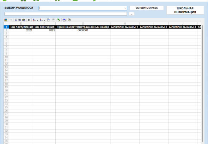
Task: Sort ascending with the A-Z icon
Action: coord(34,20)
